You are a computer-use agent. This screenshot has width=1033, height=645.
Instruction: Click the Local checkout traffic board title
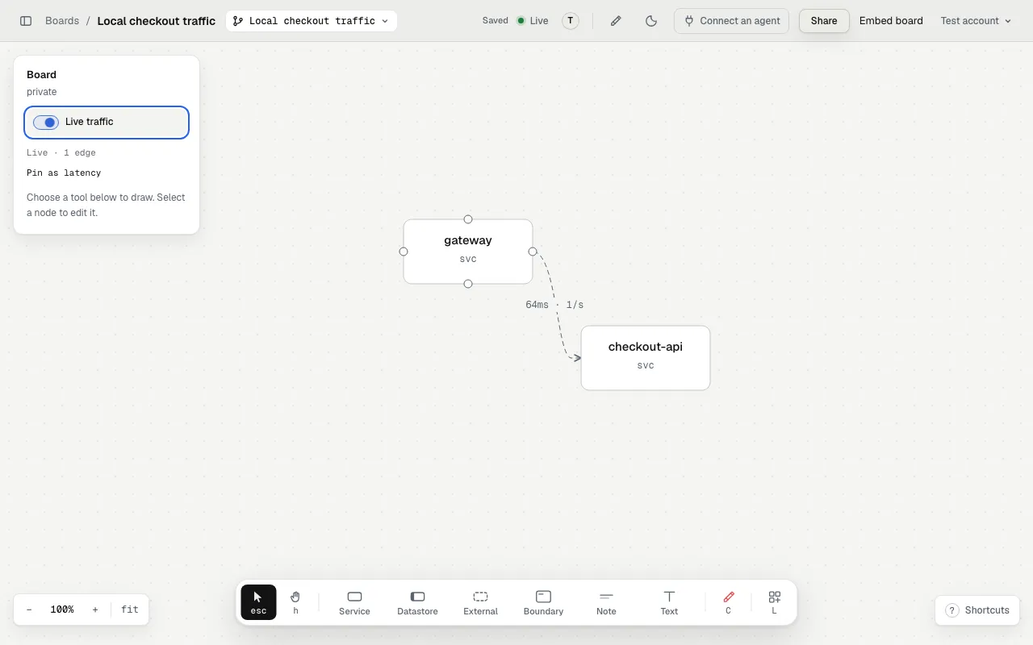click(157, 21)
